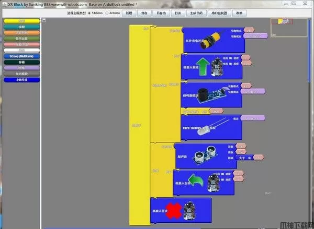Click ultrasonic receive pin value
This screenshot has width=314, height=229.
(241, 152)
